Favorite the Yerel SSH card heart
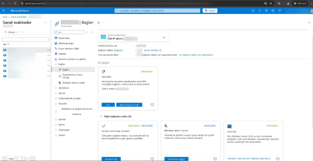 pyautogui.click(x=278, y=159)
